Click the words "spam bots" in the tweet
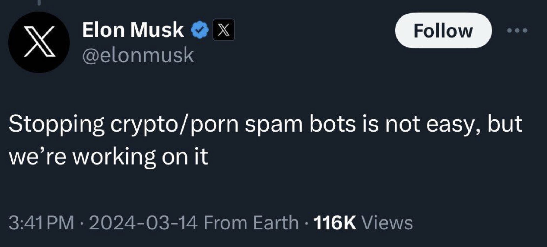This screenshot has height=247, width=547. pyautogui.click(x=300, y=124)
